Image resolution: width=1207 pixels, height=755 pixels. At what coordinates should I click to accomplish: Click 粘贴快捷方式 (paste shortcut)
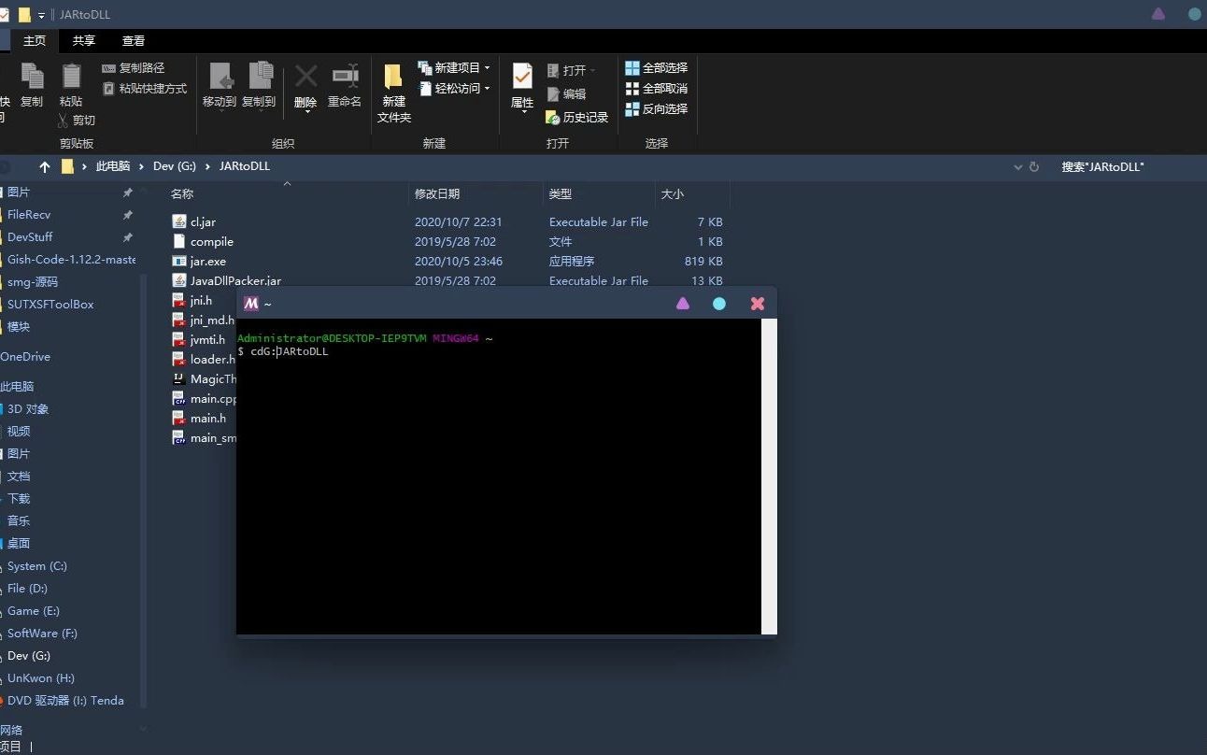[144, 89]
